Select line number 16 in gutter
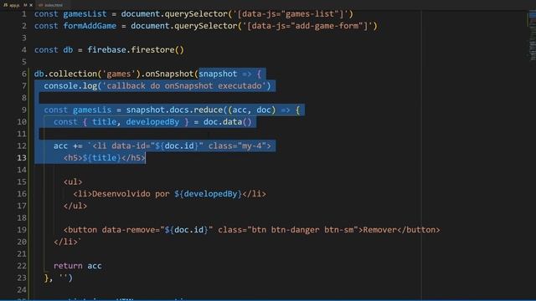 [22, 194]
